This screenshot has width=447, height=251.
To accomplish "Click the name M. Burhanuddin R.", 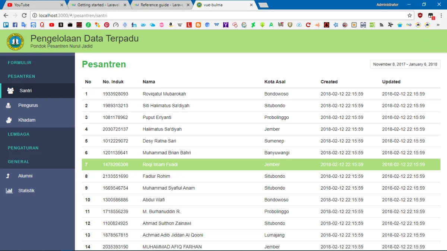I will click(162, 212).
